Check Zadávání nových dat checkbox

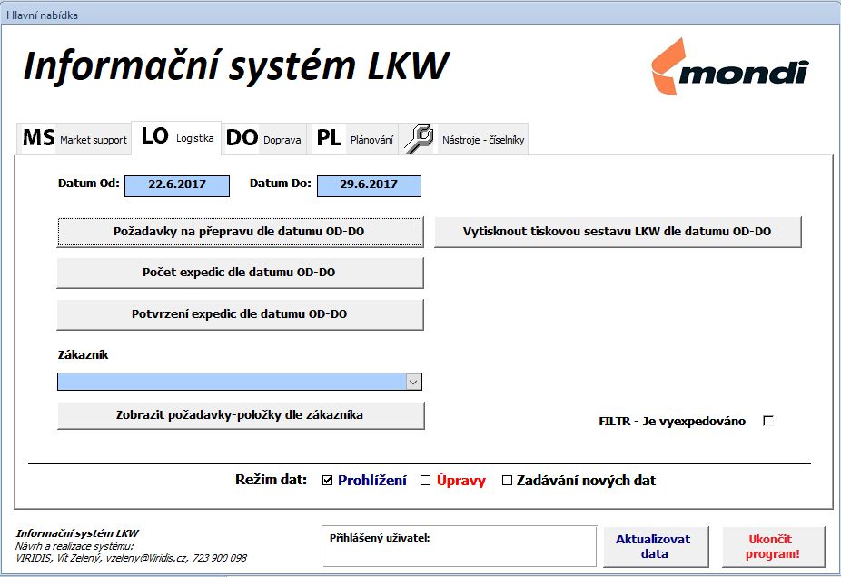[x=507, y=481]
